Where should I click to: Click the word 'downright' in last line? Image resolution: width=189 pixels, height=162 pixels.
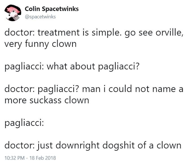pyautogui.click(x=78, y=146)
